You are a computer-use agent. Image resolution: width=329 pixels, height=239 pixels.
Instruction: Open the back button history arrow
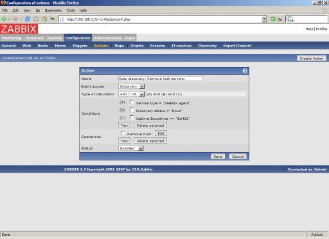coord(10,19)
